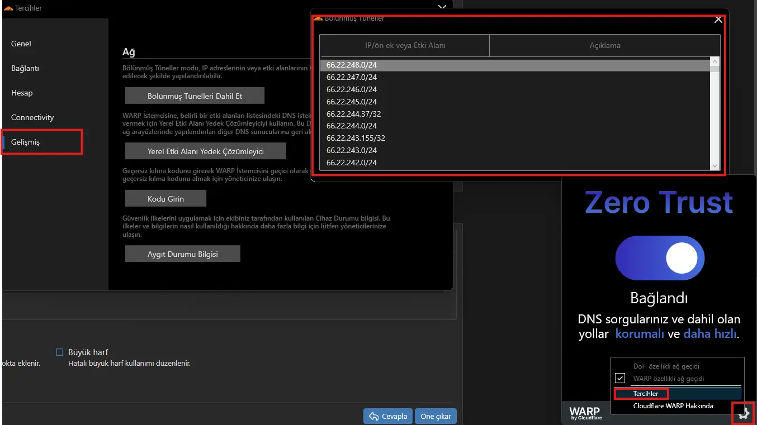Select the 66.22.246.0/24 entry

click(x=515, y=89)
